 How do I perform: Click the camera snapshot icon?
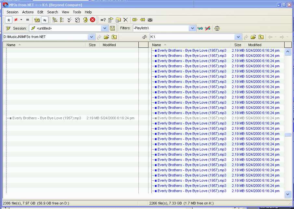150,20
